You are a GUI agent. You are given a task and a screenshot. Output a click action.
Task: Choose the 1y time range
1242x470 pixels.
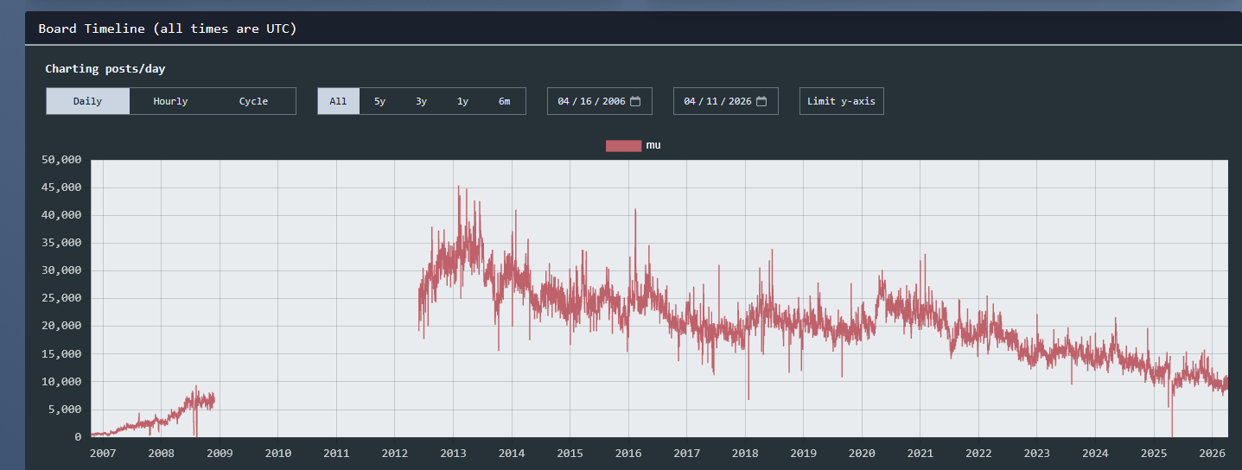coord(462,101)
